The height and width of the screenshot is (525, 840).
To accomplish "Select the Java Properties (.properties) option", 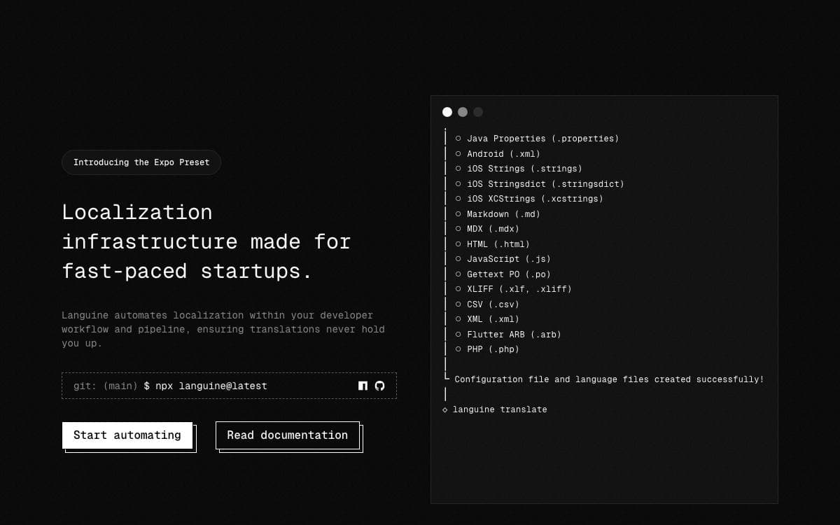I will tap(537, 139).
